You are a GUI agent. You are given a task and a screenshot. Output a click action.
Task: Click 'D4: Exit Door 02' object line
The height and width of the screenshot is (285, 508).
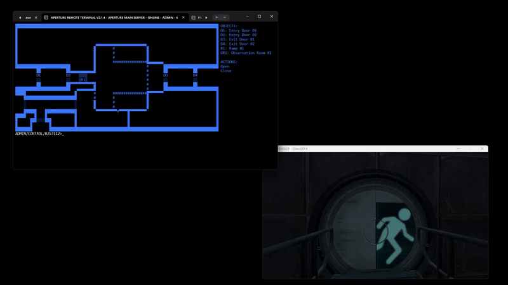pyautogui.click(x=237, y=44)
